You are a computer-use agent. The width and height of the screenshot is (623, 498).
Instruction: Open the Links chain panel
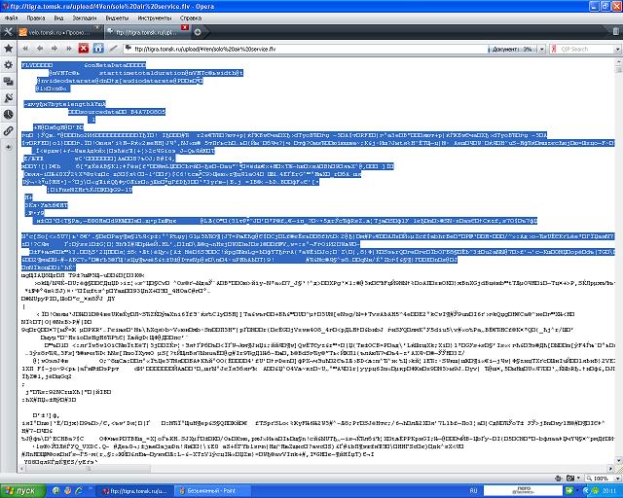[x=8, y=130]
